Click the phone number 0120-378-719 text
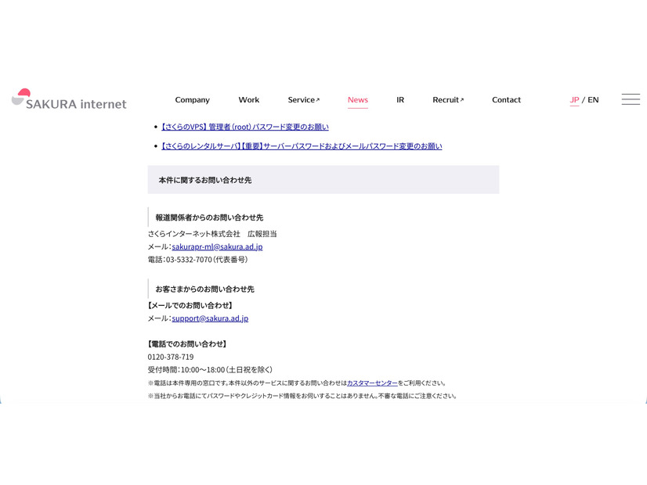This screenshot has height=485, width=647. coord(171,357)
